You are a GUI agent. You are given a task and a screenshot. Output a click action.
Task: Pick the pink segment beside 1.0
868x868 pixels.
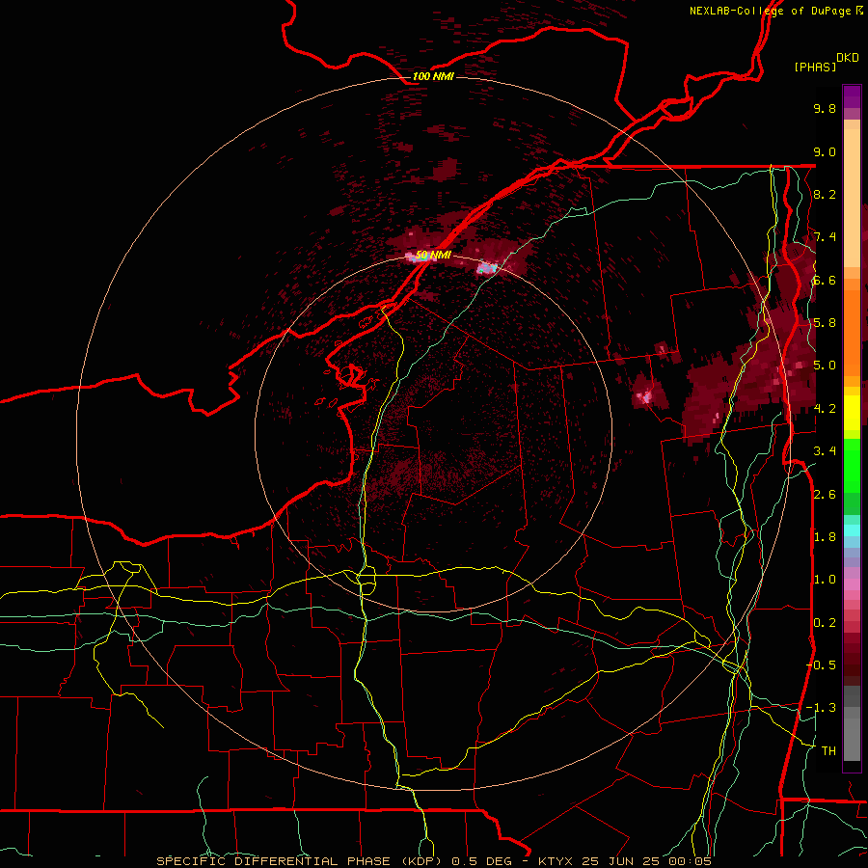point(852,584)
